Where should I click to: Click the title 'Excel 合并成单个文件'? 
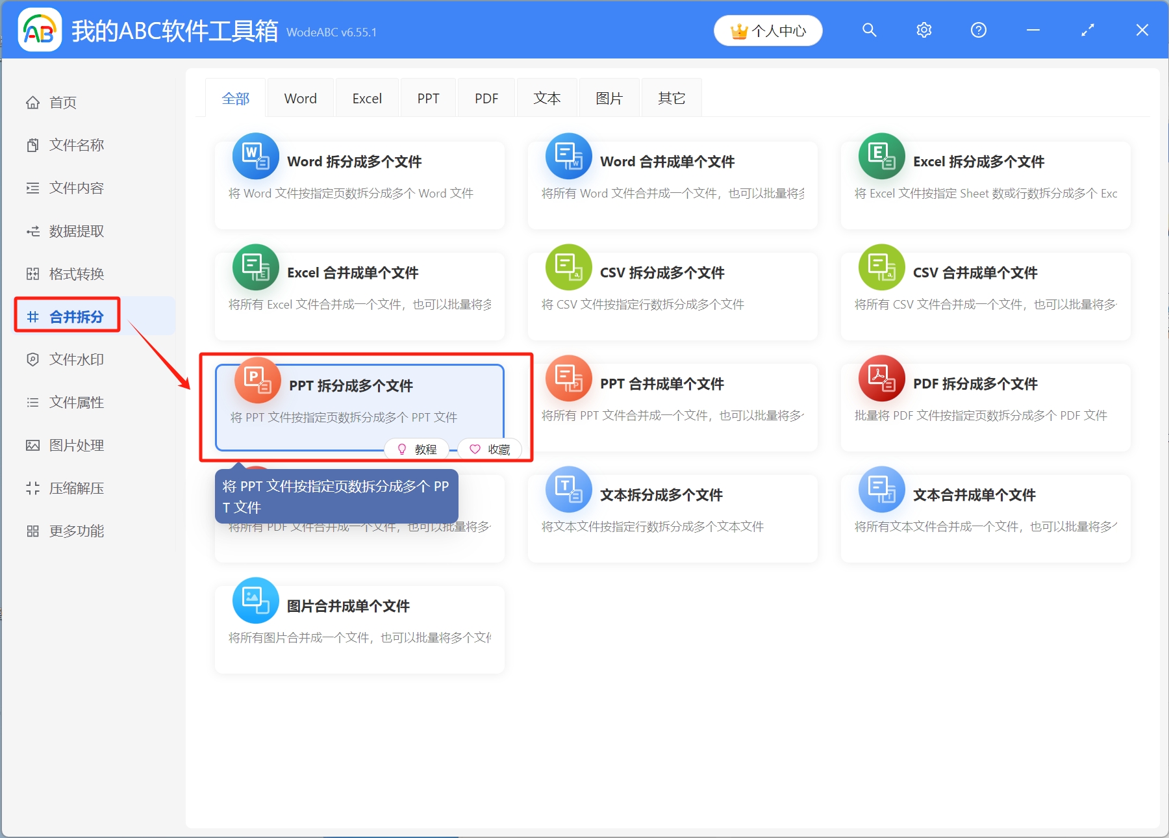(x=353, y=273)
